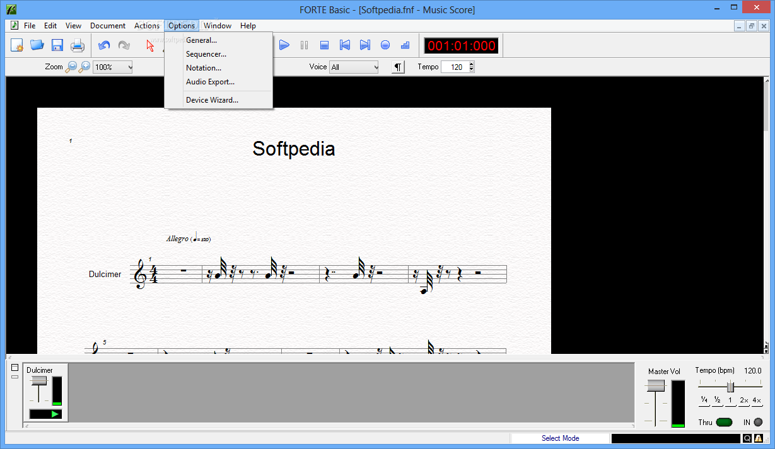Toggle the paragraph mark button

click(398, 67)
